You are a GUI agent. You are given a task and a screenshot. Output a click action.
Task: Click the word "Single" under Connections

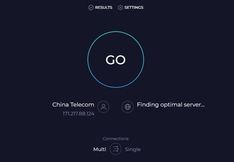133,149
